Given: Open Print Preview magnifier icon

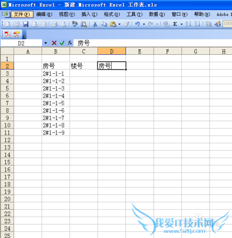Looking at the screenshot, I should [x=64, y=24].
